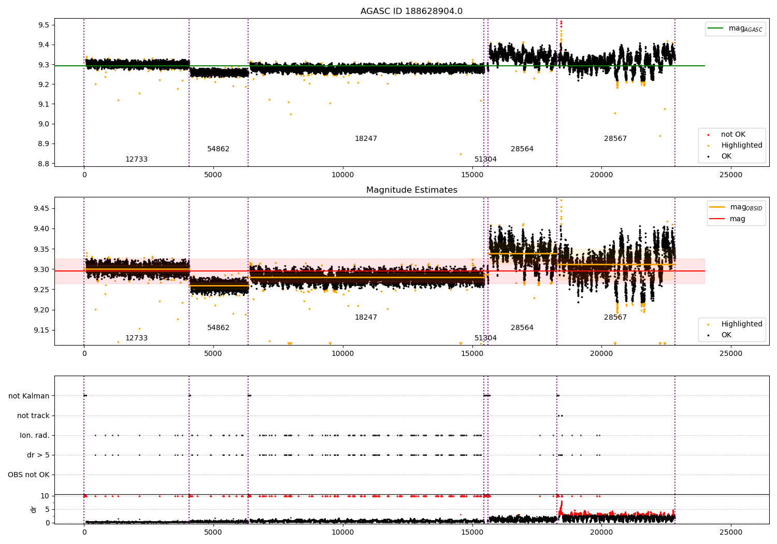Image resolution: width=777 pixels, height=544 pixels.
Task: Click the orange mag OBSID legend line
Action: tap(717, 207)
